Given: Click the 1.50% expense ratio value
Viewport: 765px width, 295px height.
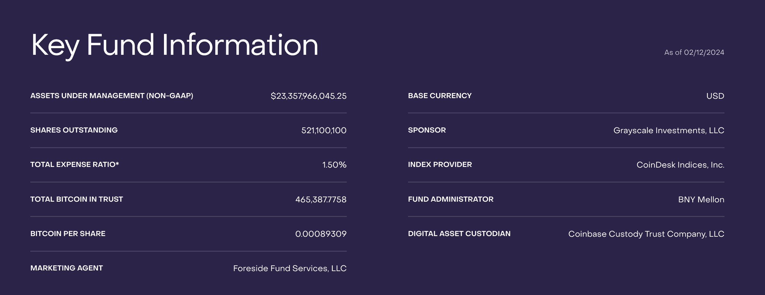Looking at the screenshot, I should [x=334, y=165].
